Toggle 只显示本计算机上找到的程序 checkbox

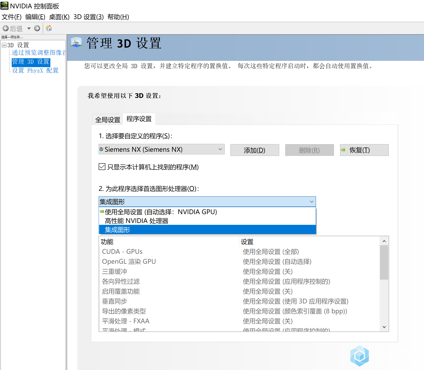(102, 167)
